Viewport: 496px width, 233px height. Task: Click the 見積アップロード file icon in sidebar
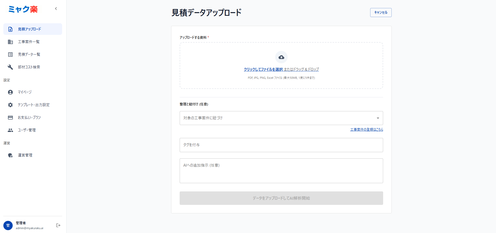click(10, 29)
